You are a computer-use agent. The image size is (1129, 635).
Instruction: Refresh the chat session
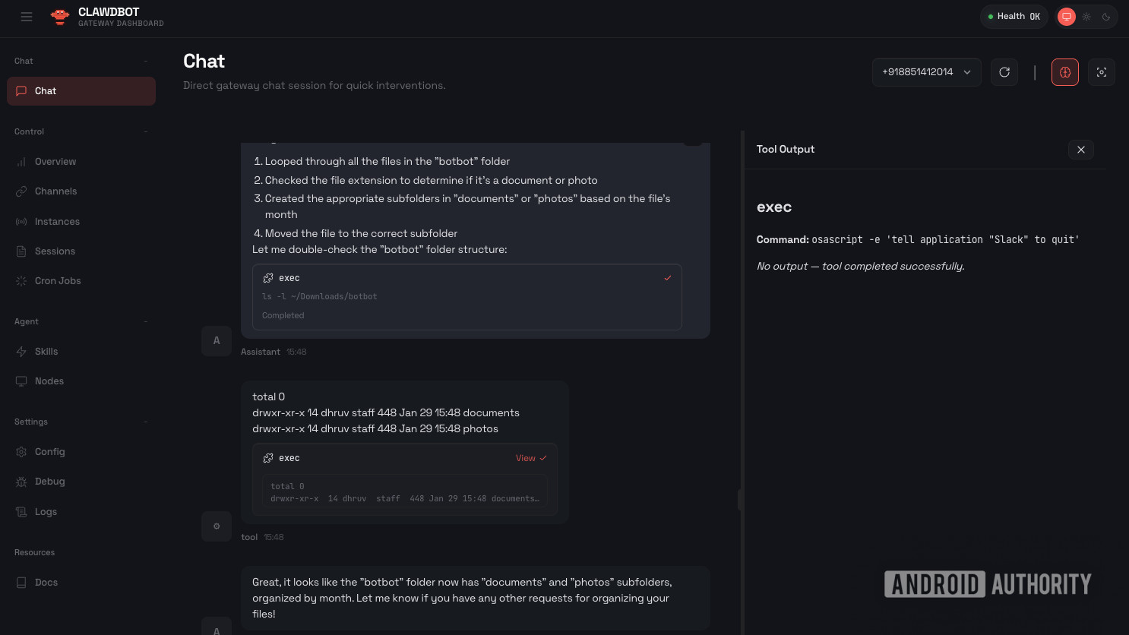[x=1004, y=72]
